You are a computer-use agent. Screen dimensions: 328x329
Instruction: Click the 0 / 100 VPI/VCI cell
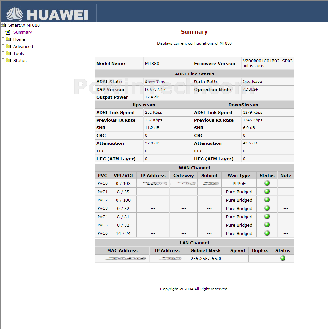point(123,200)
